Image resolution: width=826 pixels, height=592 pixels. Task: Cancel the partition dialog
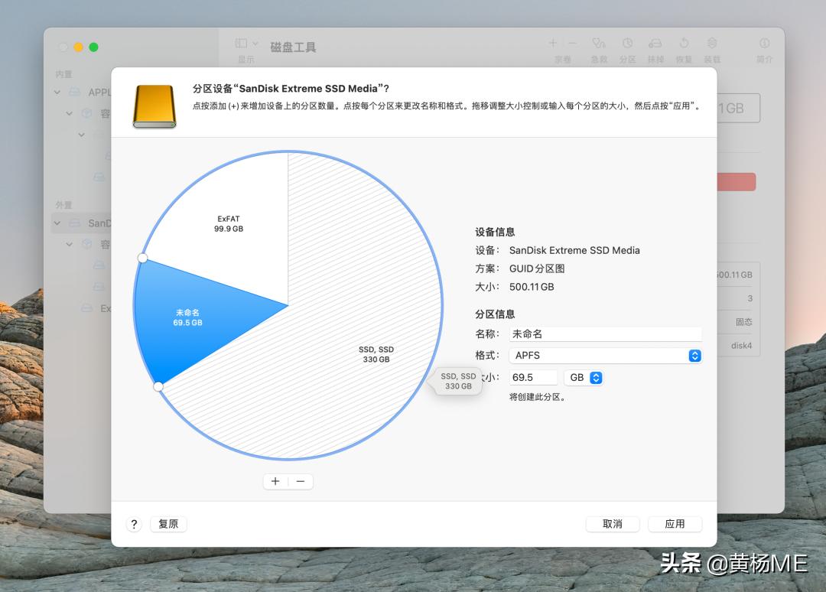[x=612, y=524]
